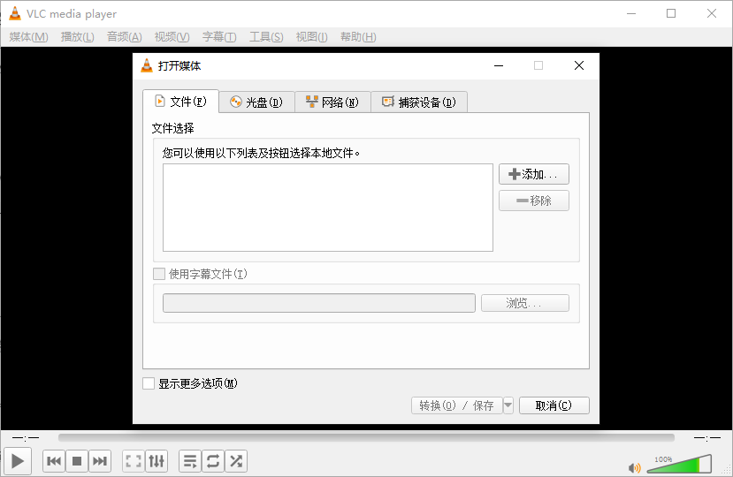Click the 转换(O) / 保存 button

457,405
